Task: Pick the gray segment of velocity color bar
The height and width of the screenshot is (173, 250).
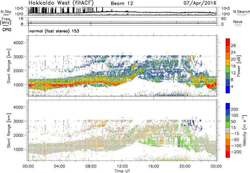Action: [228, 130]
